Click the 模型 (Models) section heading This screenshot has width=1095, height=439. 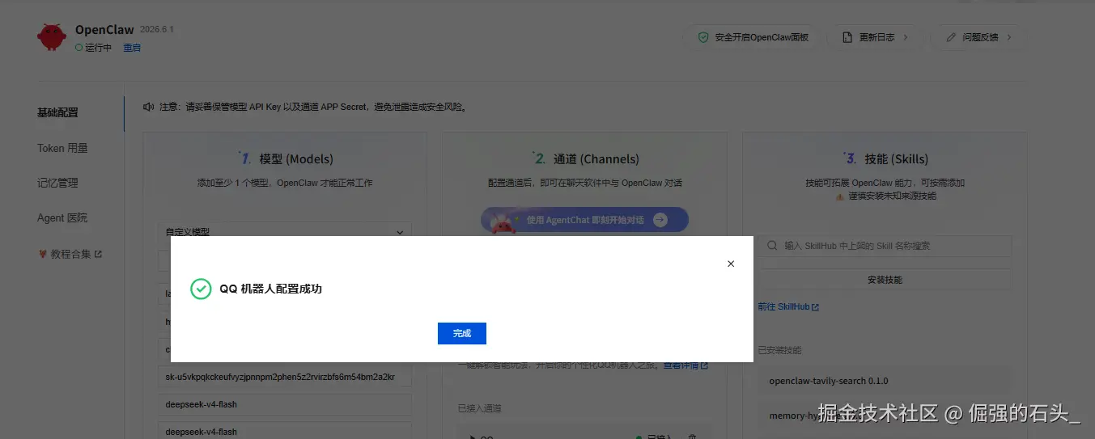296,159
